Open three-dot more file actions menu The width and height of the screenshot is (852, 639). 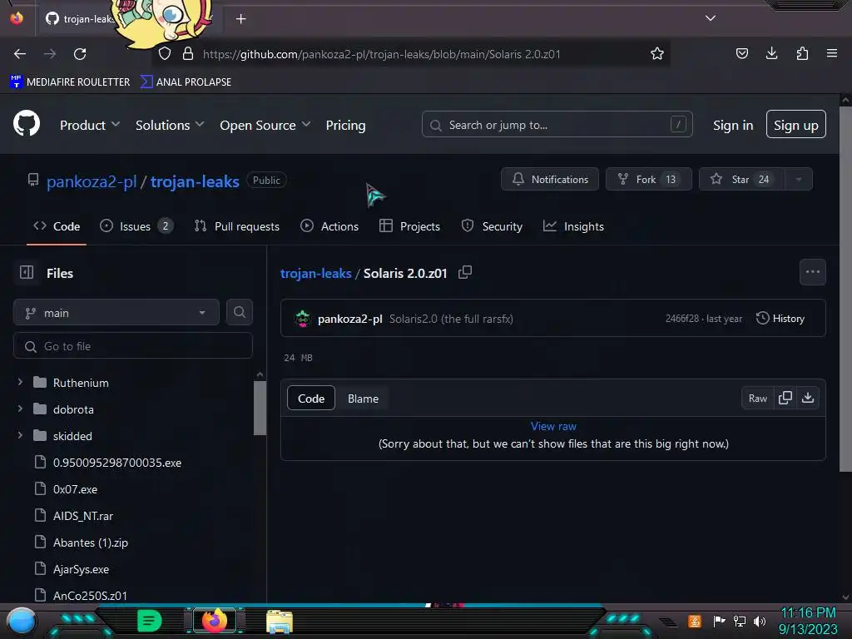tap(812, 272)
